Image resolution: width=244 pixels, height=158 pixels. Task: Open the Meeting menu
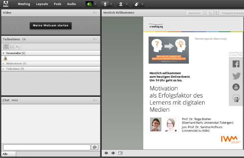pos(24,4)
